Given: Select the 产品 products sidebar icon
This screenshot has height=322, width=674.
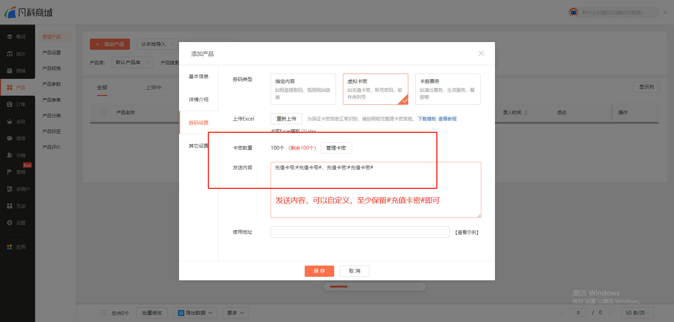Looking at the screenshot, I should coord(10,88).
